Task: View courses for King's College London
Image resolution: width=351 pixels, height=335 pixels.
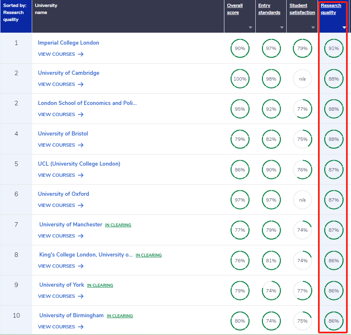Action: pyautogui.click(x=61, y=266)
